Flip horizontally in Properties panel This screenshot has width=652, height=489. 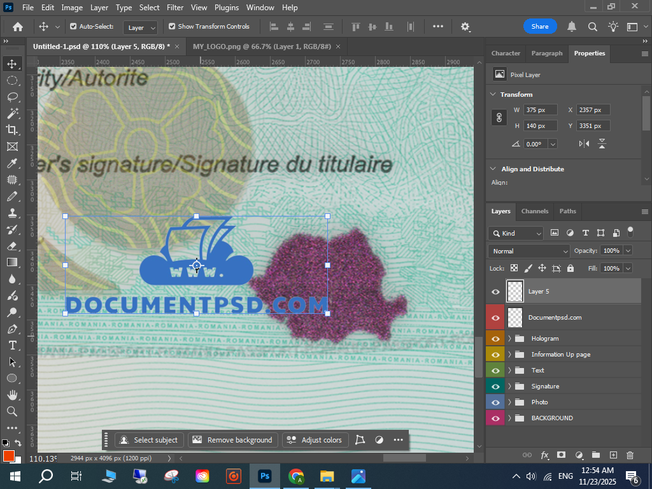(584, 144)
